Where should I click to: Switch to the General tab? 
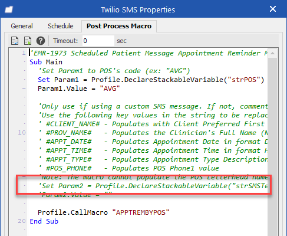pos(22,26)
